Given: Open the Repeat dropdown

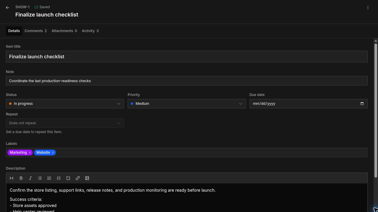Looking at the screenshot, I should [65, 123].
